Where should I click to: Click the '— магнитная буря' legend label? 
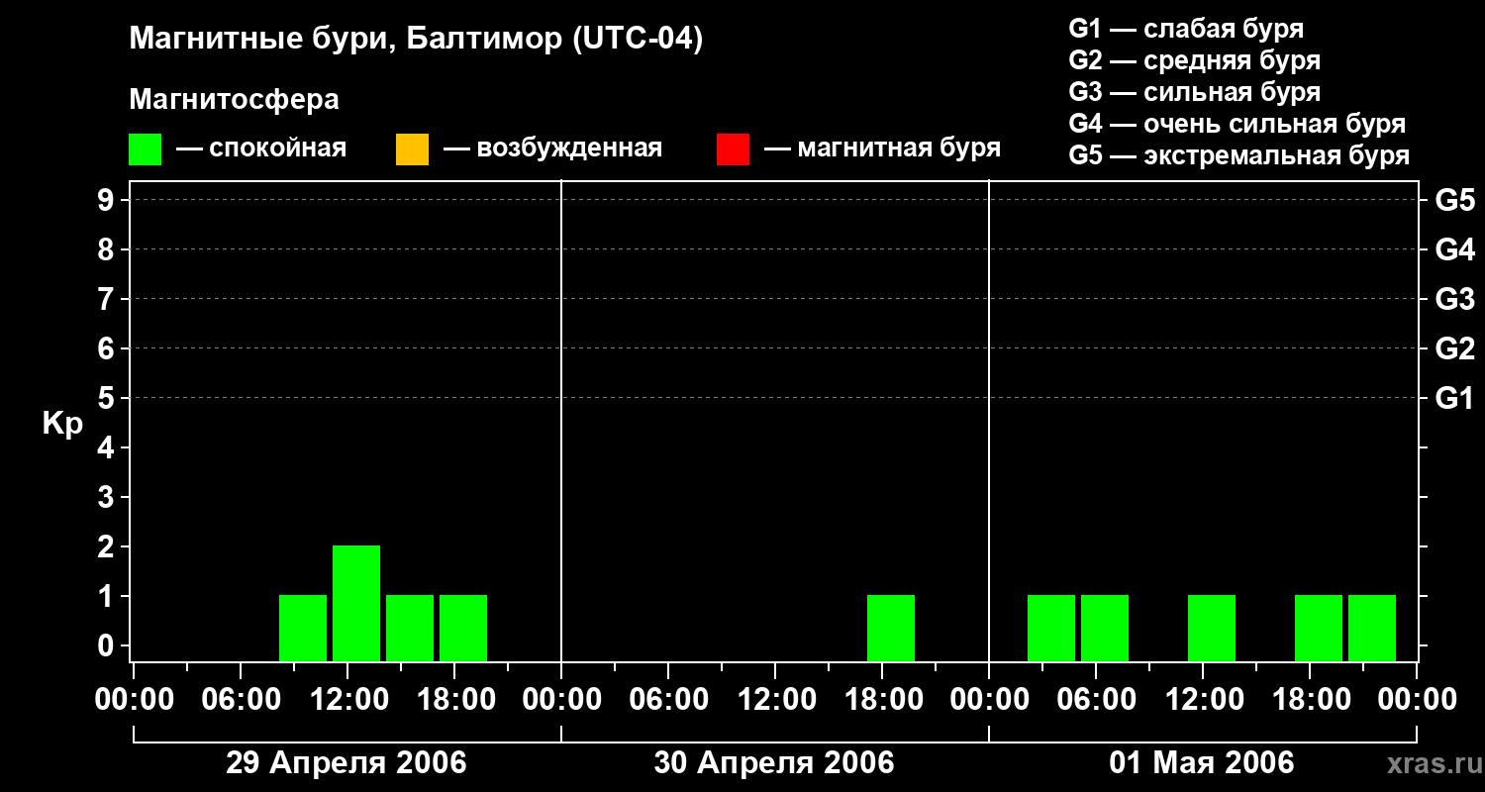[x=883, y=148]
